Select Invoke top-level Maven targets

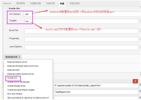click(21, 90)
